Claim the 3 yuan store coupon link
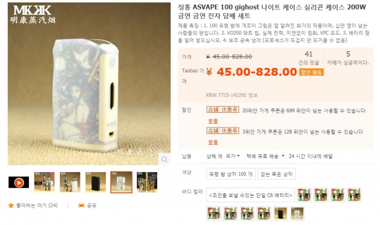This screenshot has width=380, height=225. pyautogui.click(x=213, y=142)
